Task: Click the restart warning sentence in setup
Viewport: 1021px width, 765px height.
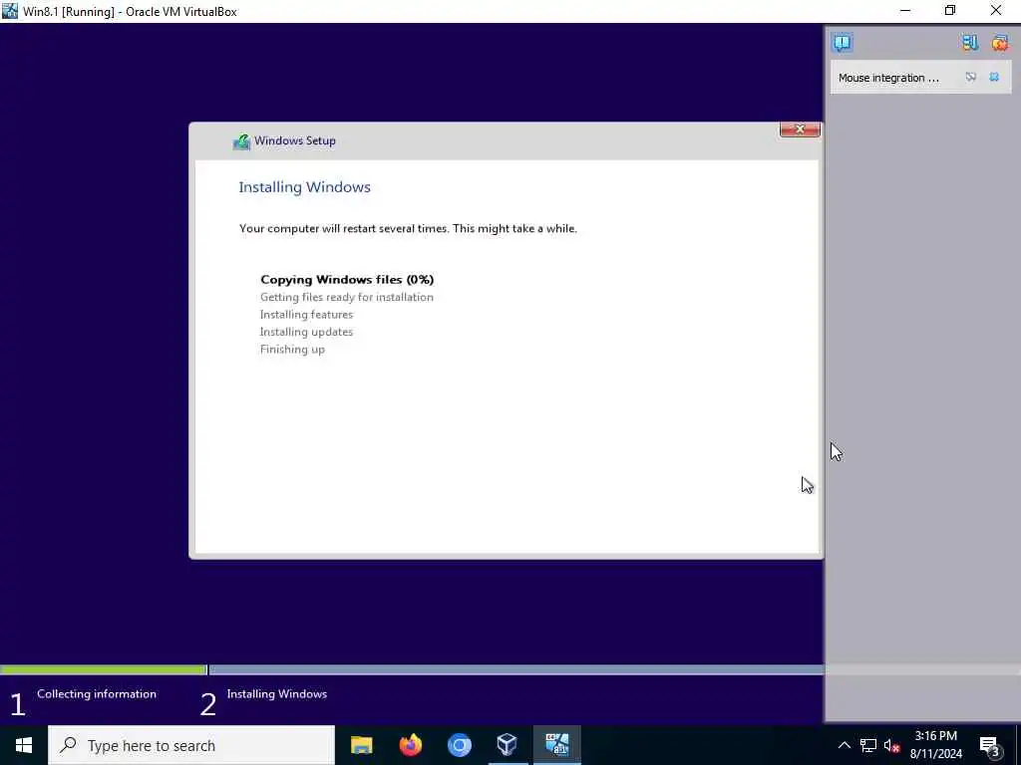Action: (x=408, y=228)
